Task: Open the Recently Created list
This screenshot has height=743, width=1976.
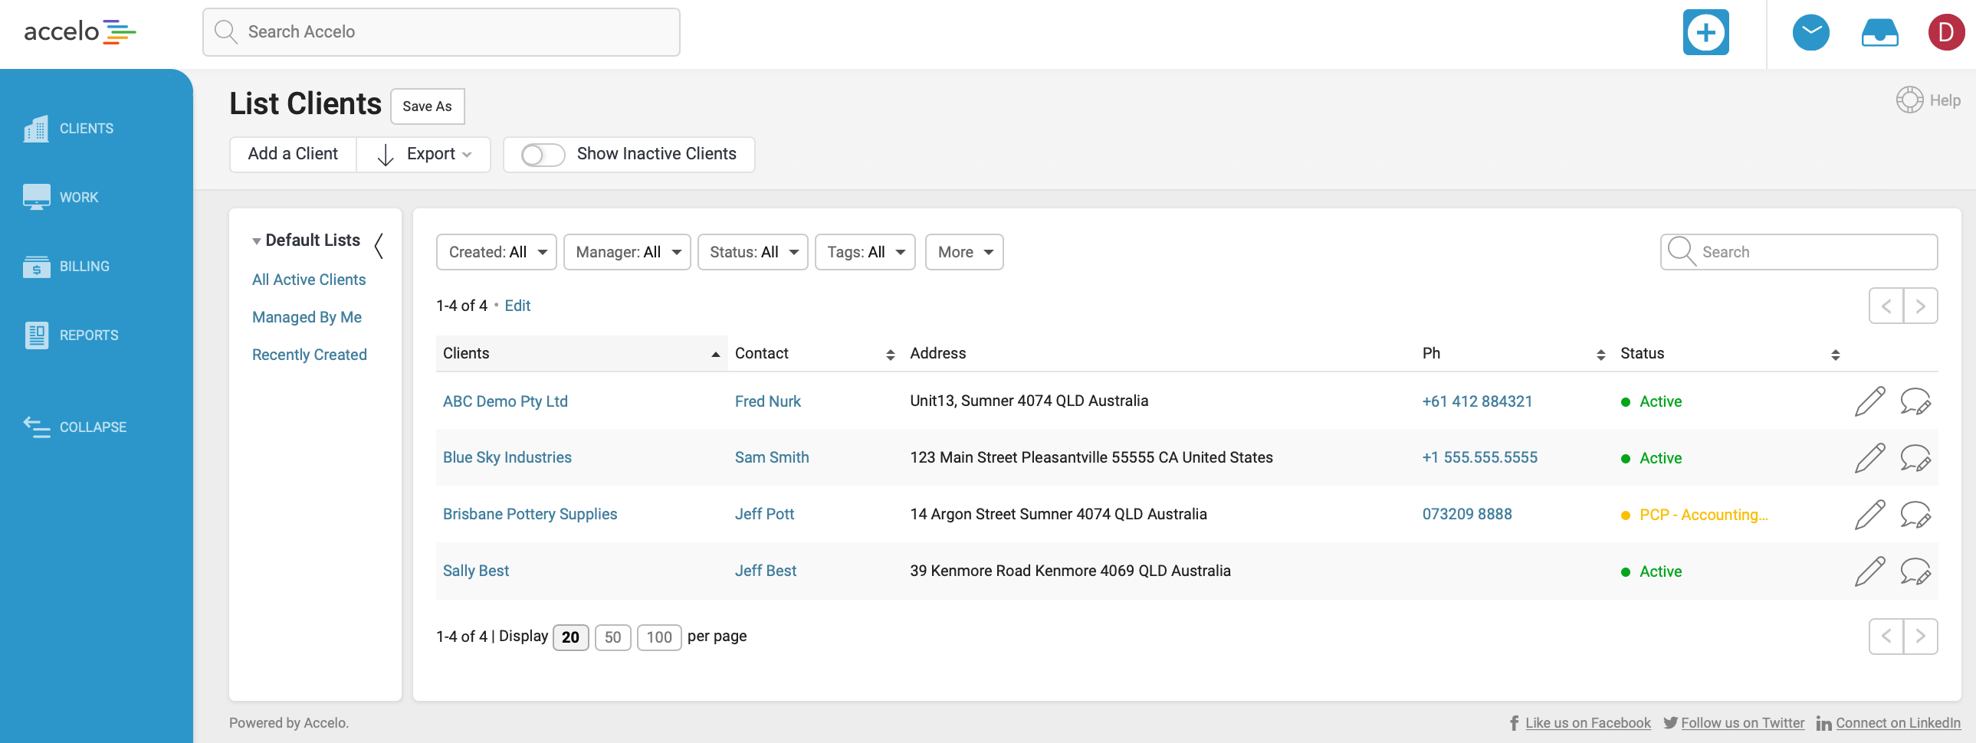Action: 309,355
